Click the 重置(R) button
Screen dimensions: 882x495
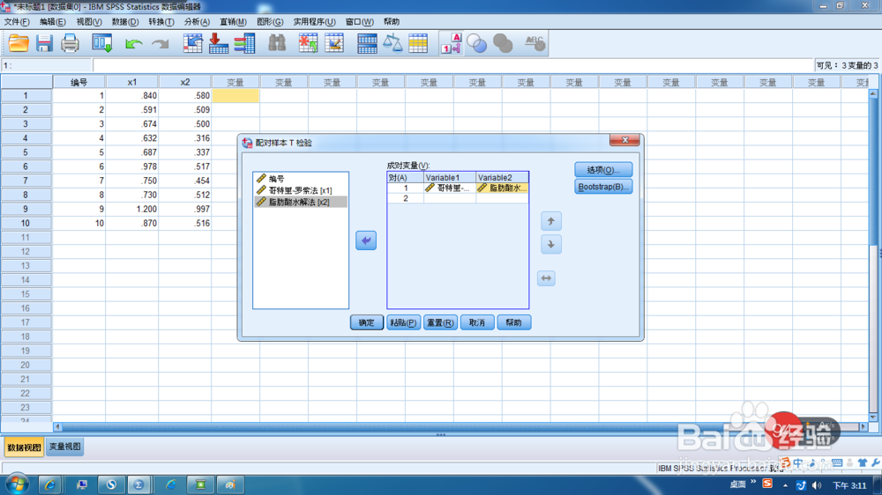pyautogui.click(x=440, y=322)
